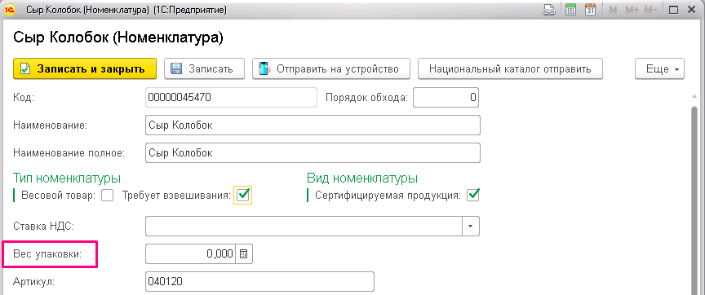Toggle Сертифицируемая продукция checkbox
The image size is (705, 295).
(473, 196)
